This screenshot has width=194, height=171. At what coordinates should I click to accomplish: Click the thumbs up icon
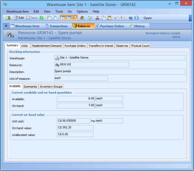pyautogui.click(x=117, y=18)
